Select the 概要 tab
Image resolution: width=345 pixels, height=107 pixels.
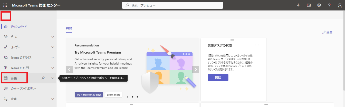[69, 28]
